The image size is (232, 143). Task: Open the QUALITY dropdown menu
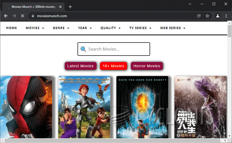pos(110,28)
